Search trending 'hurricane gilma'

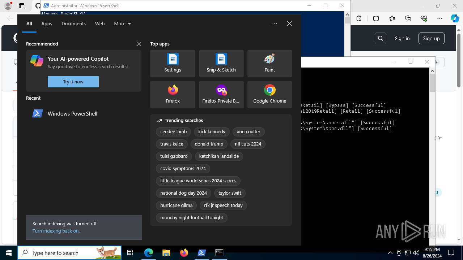coord(177,205)
